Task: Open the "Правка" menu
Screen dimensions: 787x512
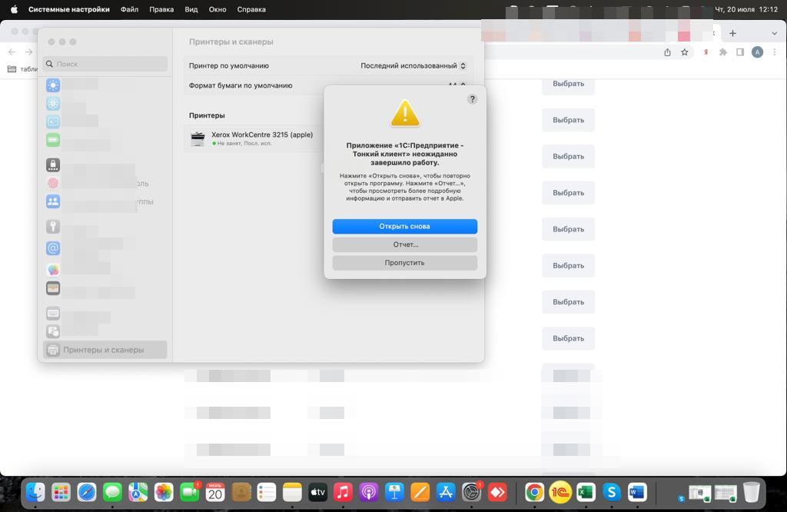Action: [161, 9]
